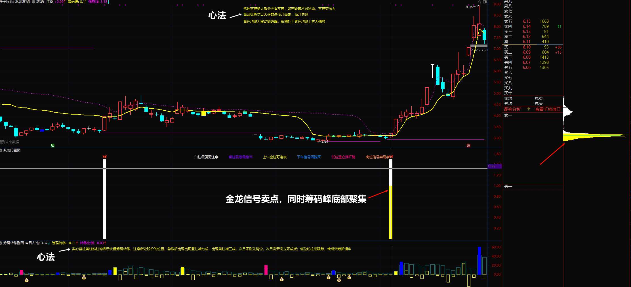The width and height of the screenshot is (631, 287).
Task: Select the 买四 row at 6.07
Action: [533, 62]
